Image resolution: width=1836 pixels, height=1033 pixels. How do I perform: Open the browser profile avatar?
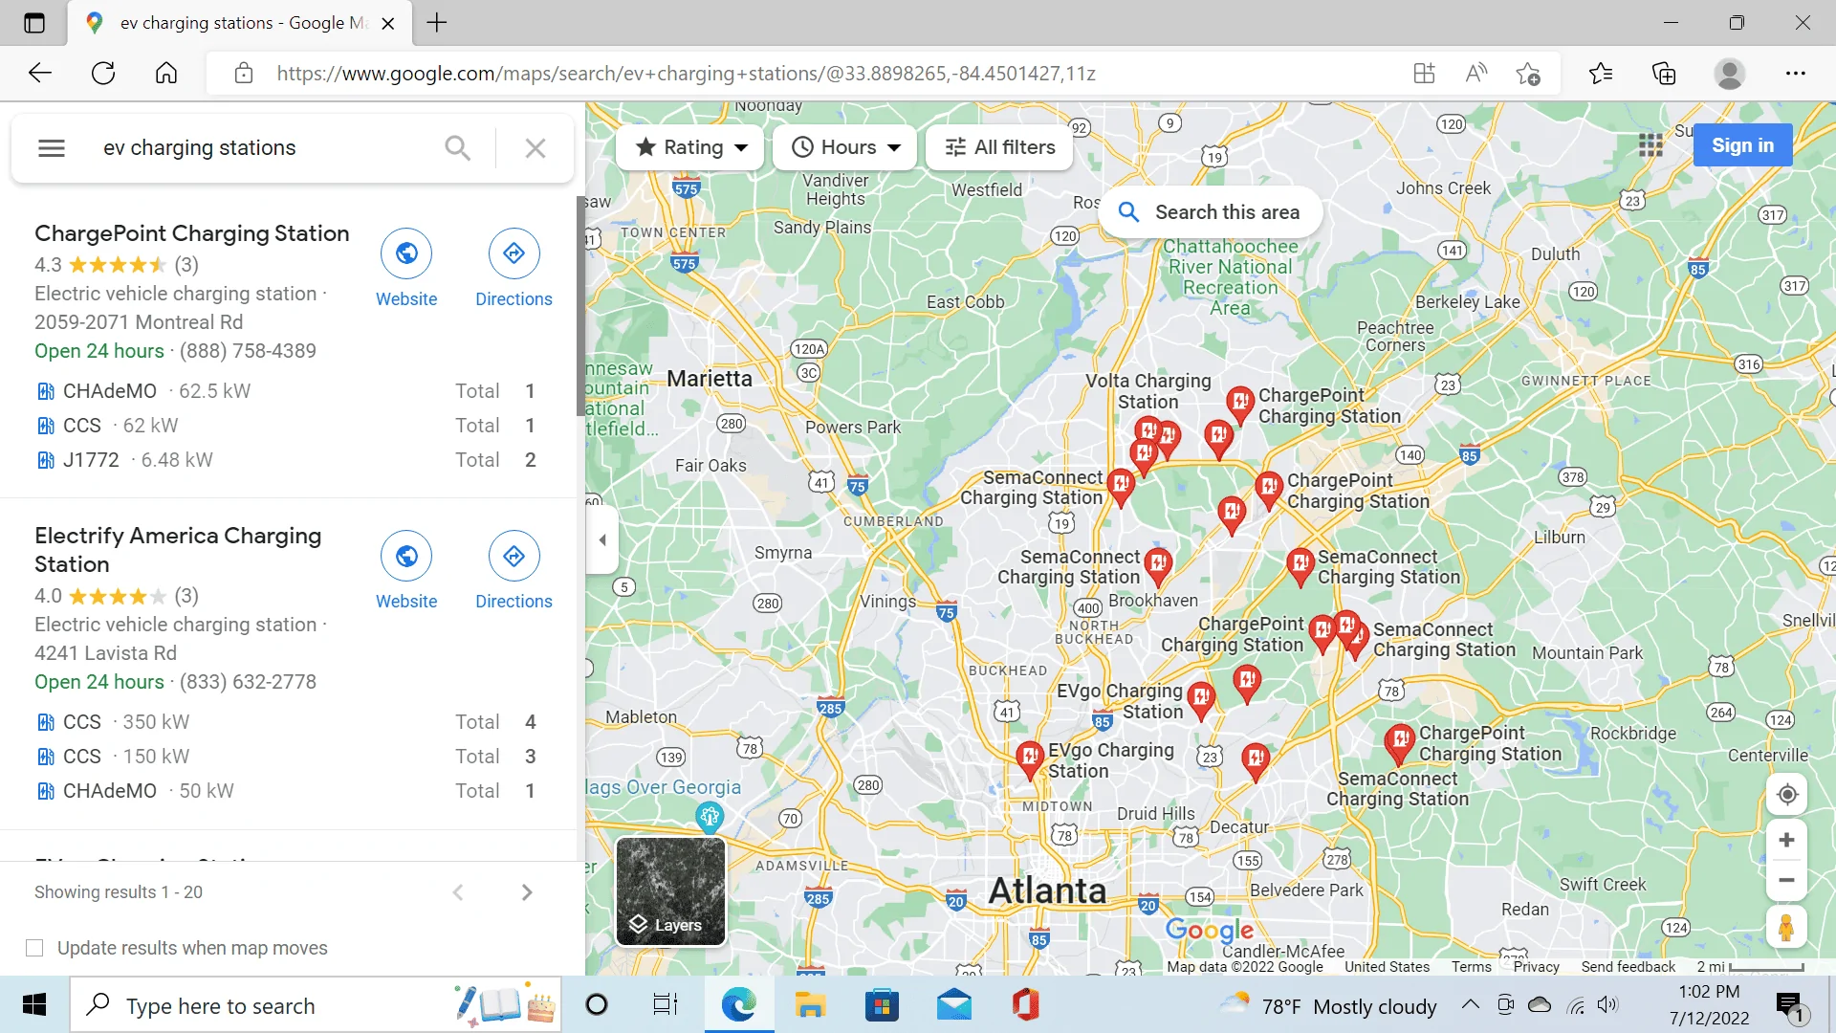point(1729,74)
